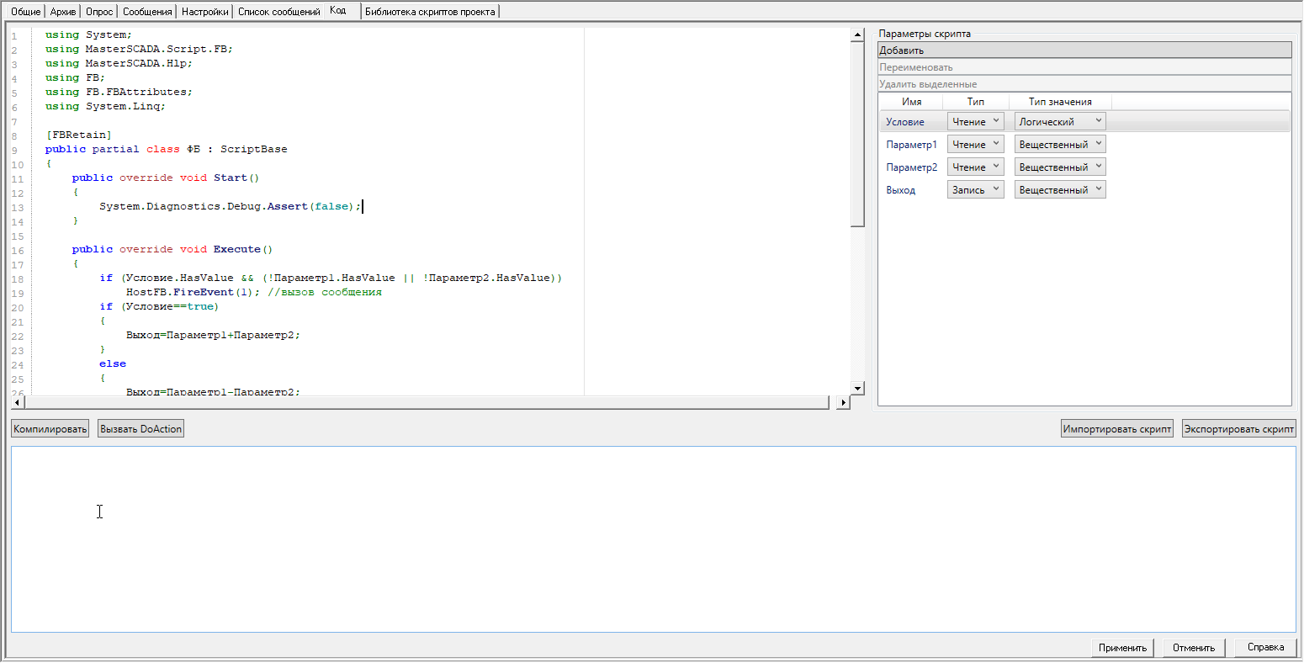Click the HostFB.FireEvent(1) code line
Viewport: 1304px width, 663px height.
coord(253,292)
